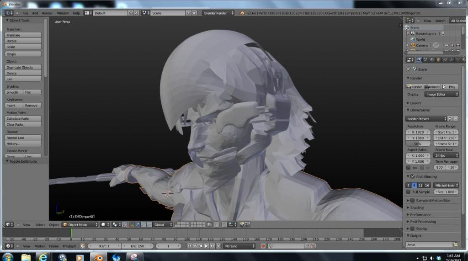
Task: Expand the Layers panel
Action: coord(415,103)
